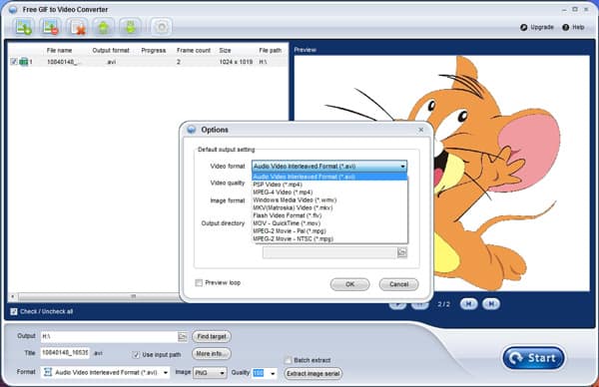Toggle the Check / Uncheck all checkbox
The height and width of the screenshot is (387, 599).
[14, 311]
